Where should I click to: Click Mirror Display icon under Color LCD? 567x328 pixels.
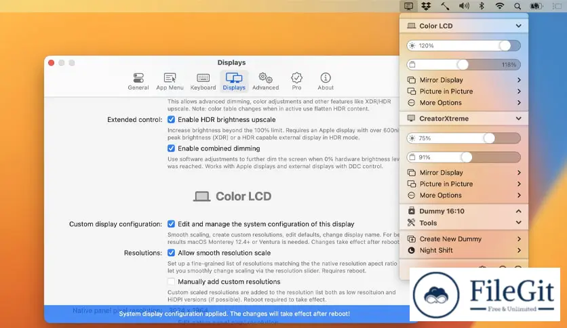tap(411, 80)
